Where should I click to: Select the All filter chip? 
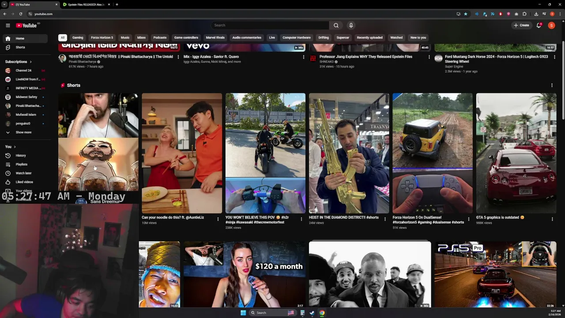(63, 38)
